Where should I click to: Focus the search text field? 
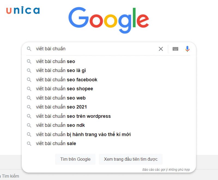click(x=95, y=49)
